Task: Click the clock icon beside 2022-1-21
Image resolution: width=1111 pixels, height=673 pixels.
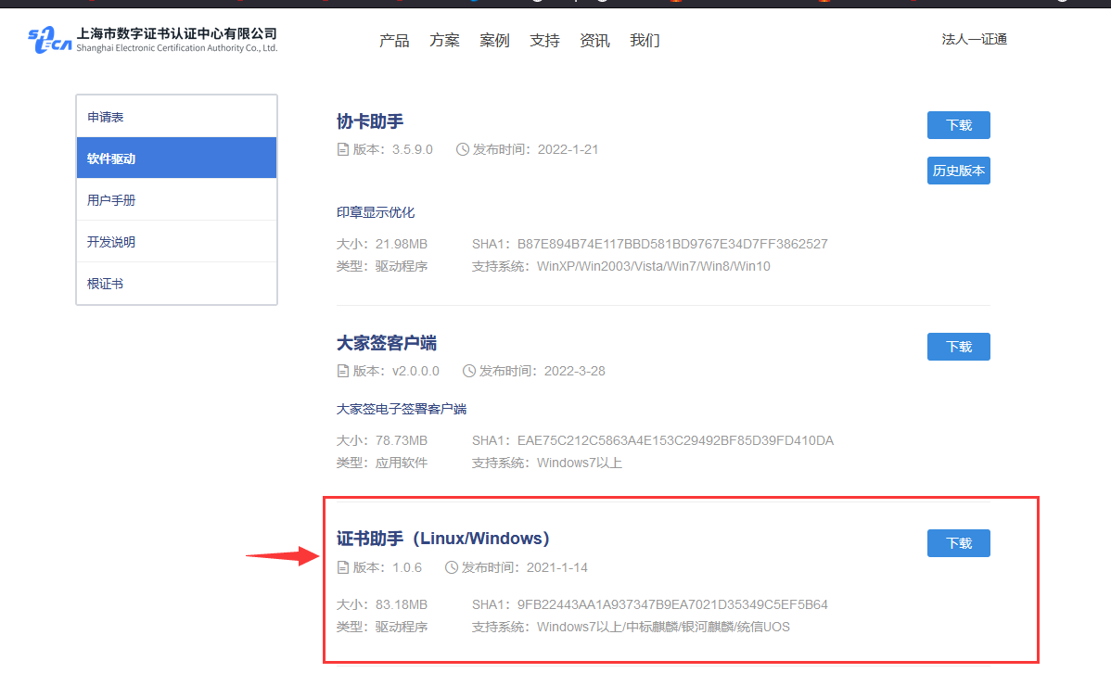Action: 463,149
